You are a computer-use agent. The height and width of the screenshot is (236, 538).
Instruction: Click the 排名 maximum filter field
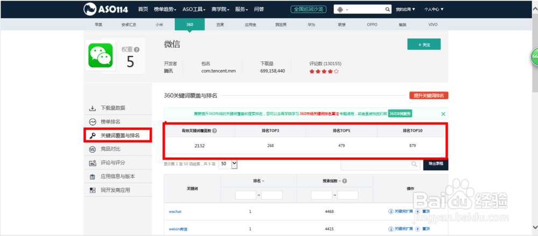pyautogui.click(x=272, y=195)
